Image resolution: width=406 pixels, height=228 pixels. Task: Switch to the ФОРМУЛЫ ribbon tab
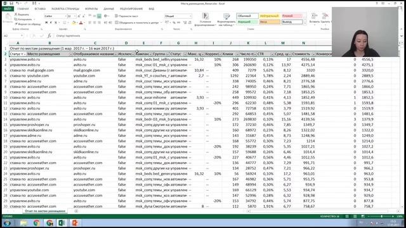(91, 9)
